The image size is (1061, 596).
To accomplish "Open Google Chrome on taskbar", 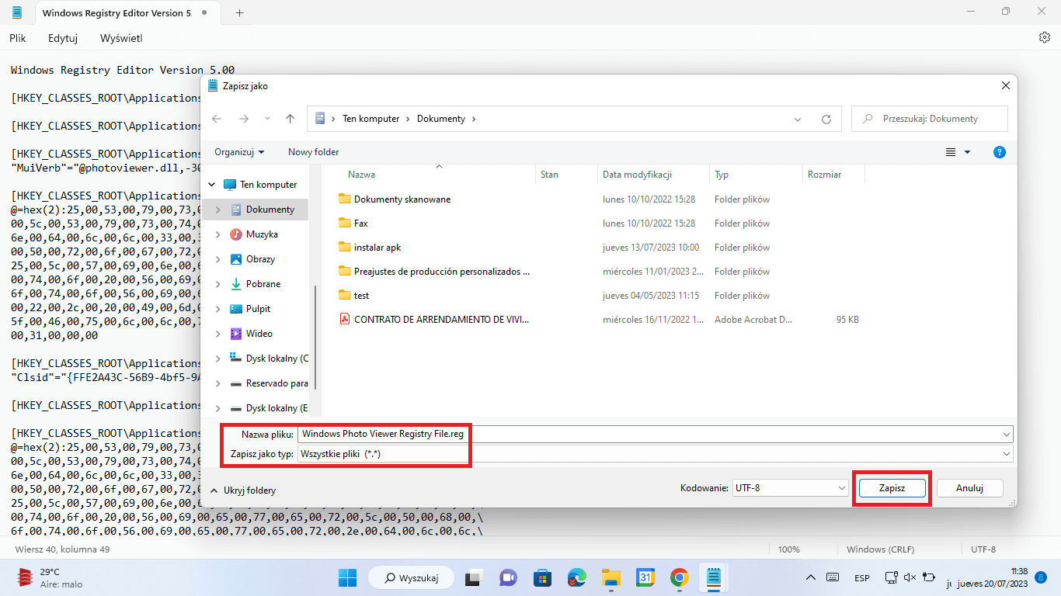I will [680, 578].
